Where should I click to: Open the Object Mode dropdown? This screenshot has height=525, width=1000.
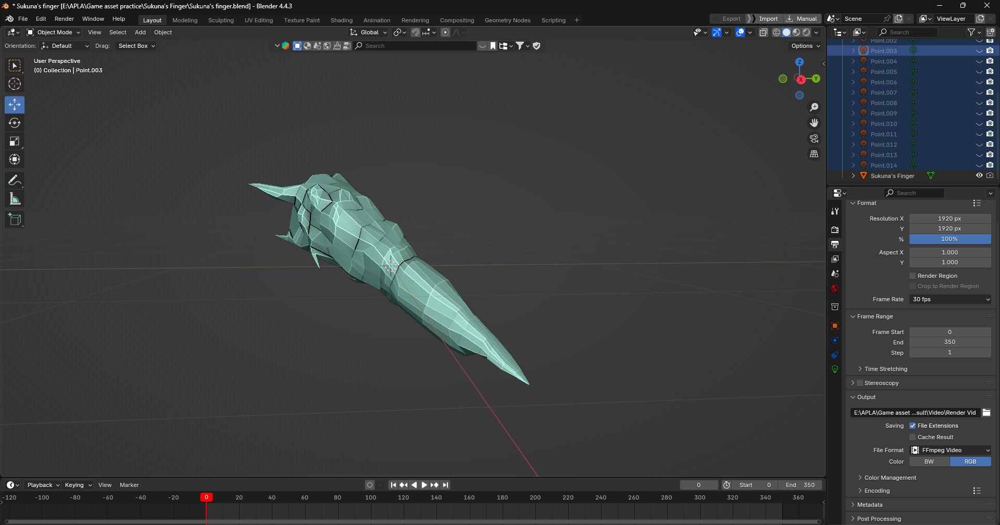[x=54, y=32]
